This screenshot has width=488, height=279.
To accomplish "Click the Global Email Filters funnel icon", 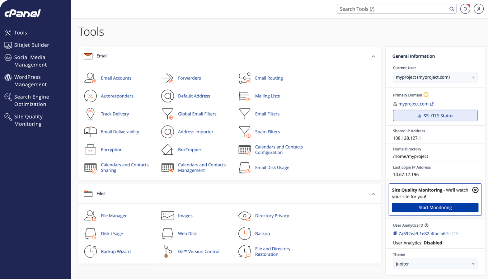I will coord(167,114).
